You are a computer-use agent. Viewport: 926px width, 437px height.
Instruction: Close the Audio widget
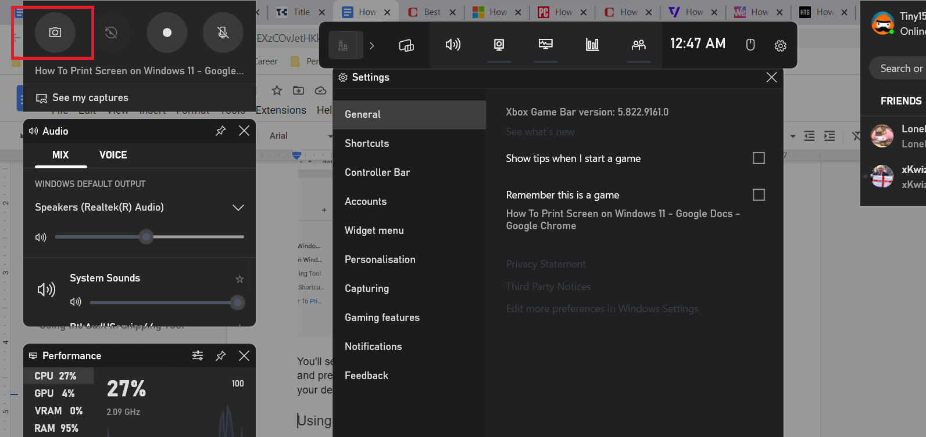(x=244, y=131)
